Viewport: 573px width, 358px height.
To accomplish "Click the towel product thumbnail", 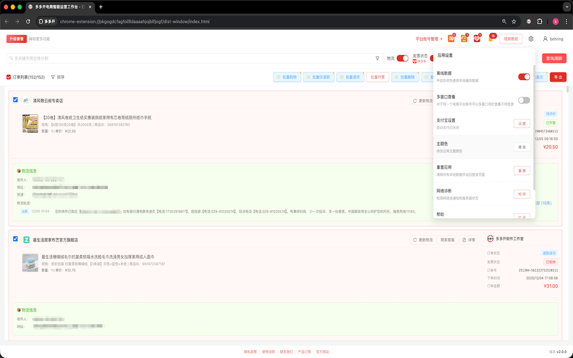I will [x=30, y=263].
